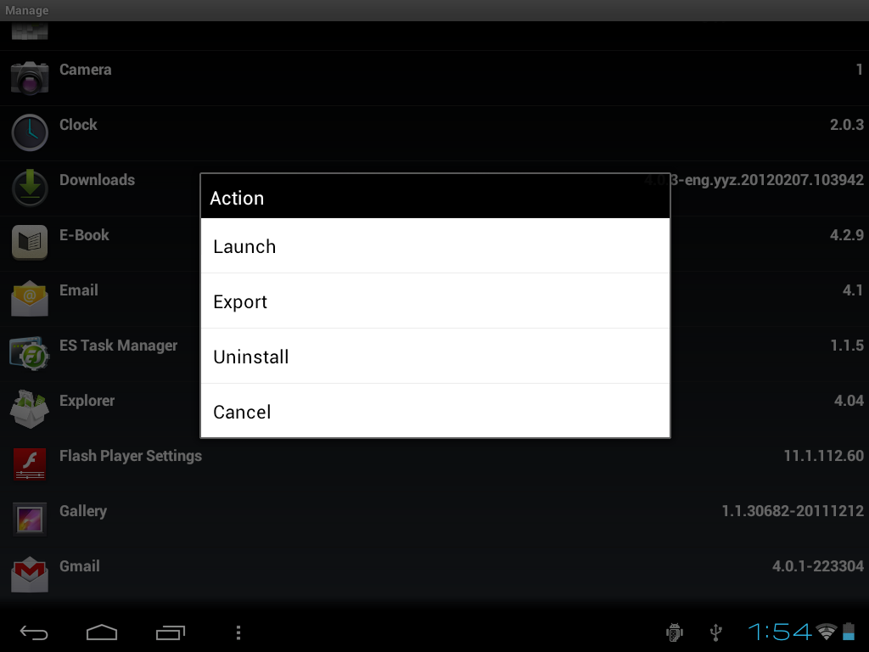
Task: Tap the ES Task Manager icon
Action: point(30,353)
